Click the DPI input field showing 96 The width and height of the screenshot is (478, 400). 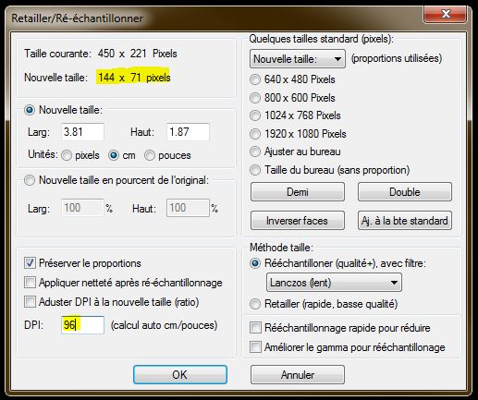click(x=82, y=325)
